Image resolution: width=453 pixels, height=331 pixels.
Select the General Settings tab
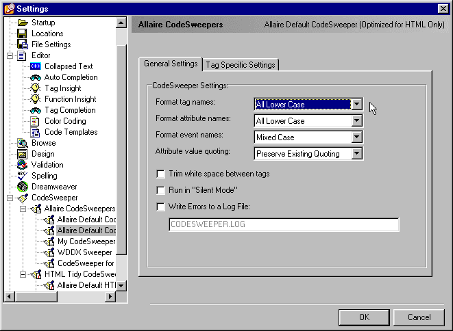click(171, 64)
